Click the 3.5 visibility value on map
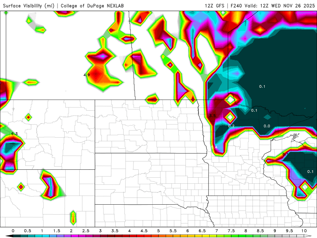 (212, 116)
